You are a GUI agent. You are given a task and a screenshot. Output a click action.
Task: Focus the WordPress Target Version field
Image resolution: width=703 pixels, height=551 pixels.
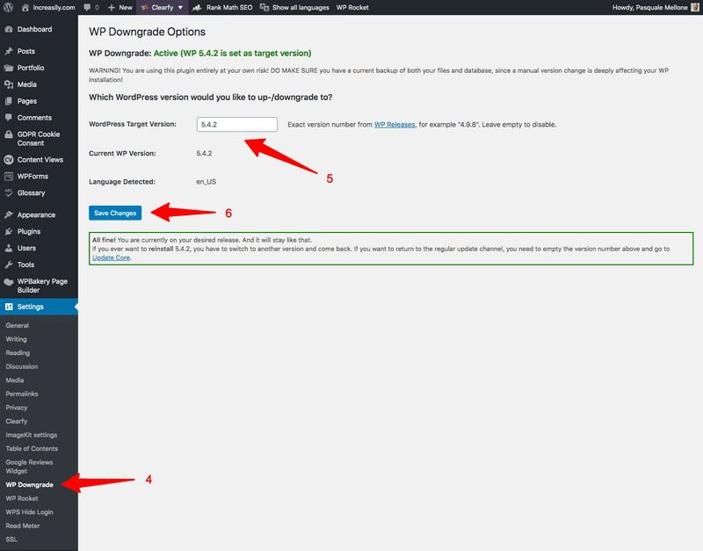(237, 125)
